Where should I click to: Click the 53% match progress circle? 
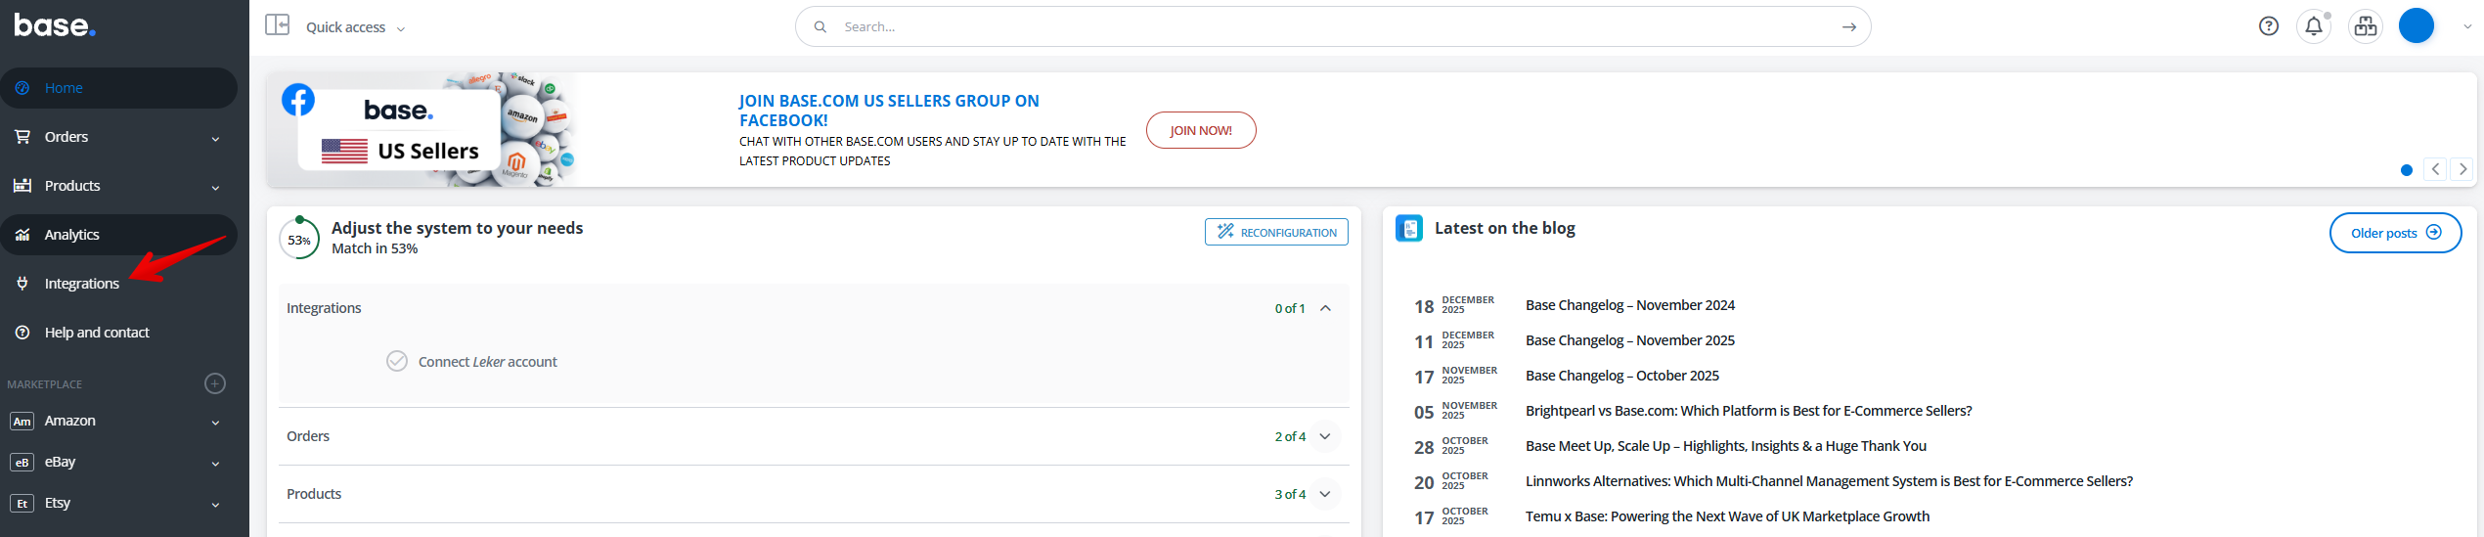[x=299, y=240]
